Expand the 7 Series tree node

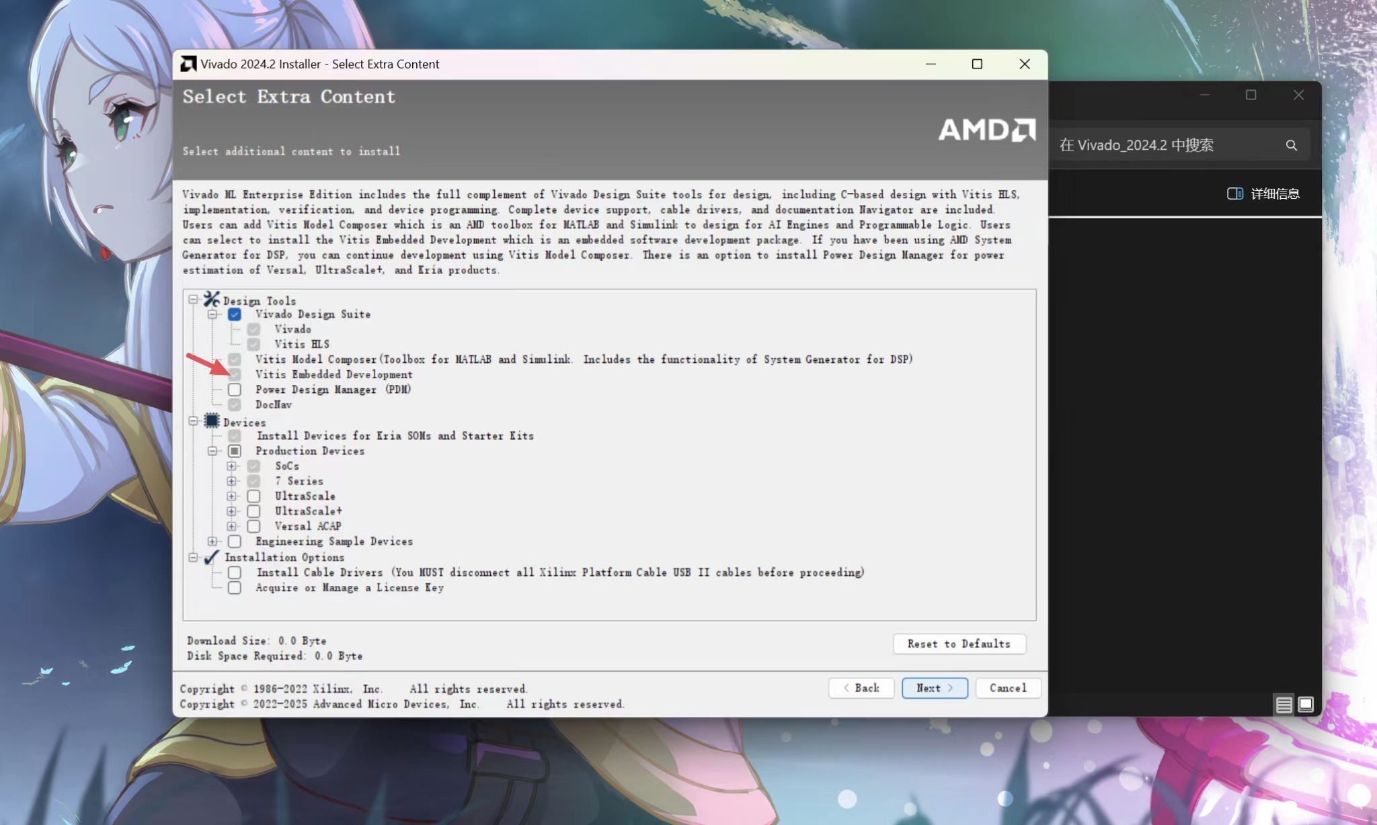click(231, 481)
